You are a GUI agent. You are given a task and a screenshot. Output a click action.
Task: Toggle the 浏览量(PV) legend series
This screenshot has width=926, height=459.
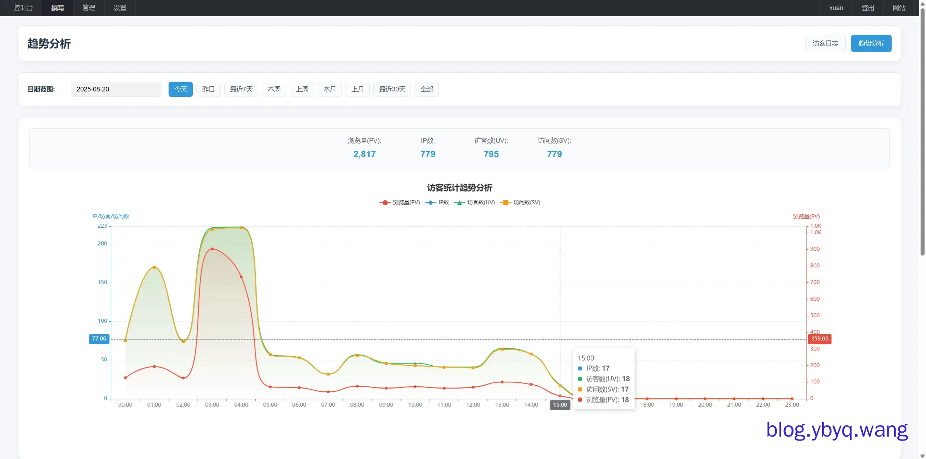pyautogui.click(x=400, y=202)
